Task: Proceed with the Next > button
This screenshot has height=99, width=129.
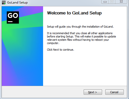Action: tap(93, 92)
